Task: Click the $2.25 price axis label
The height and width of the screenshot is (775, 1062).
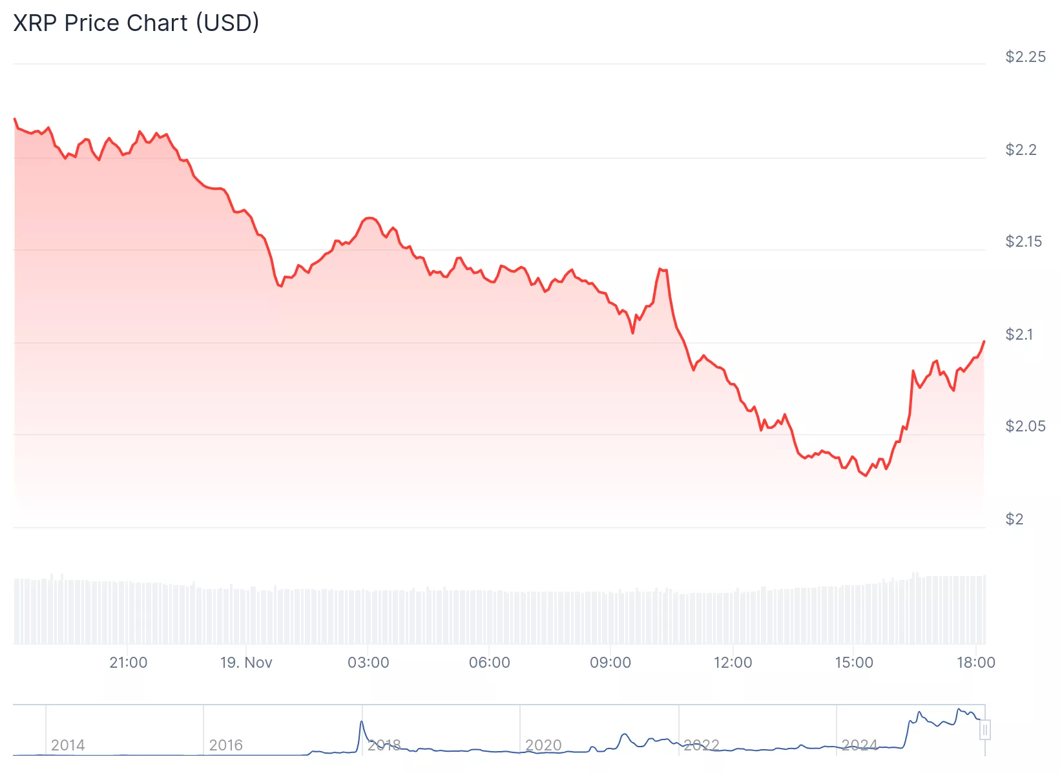Action: click(x=1025, y=57)
